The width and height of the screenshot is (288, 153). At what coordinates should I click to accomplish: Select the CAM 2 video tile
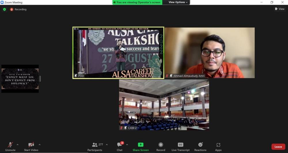164,105
